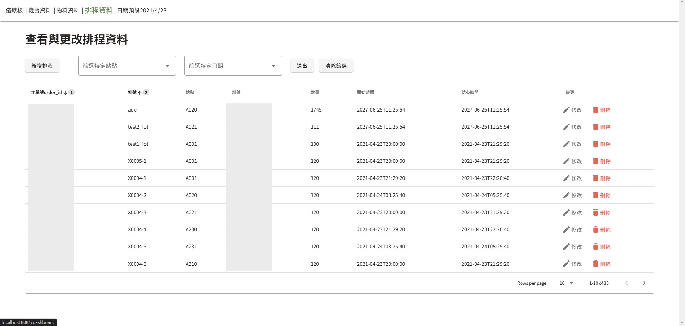Delete row X0005-1 via trash icon
Screen dimensions: 685x326
(x=595, y=161)
